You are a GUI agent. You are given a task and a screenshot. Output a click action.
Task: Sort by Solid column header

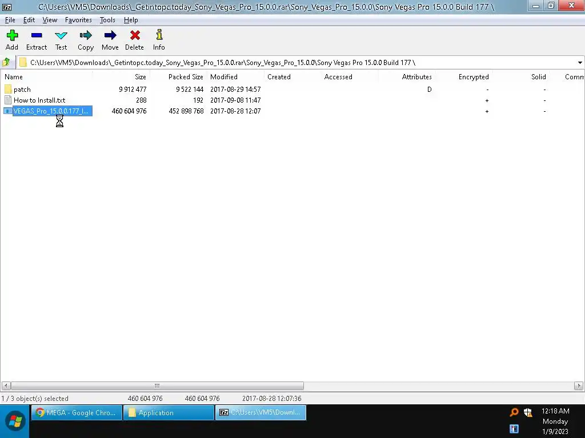tap(521, 77)
